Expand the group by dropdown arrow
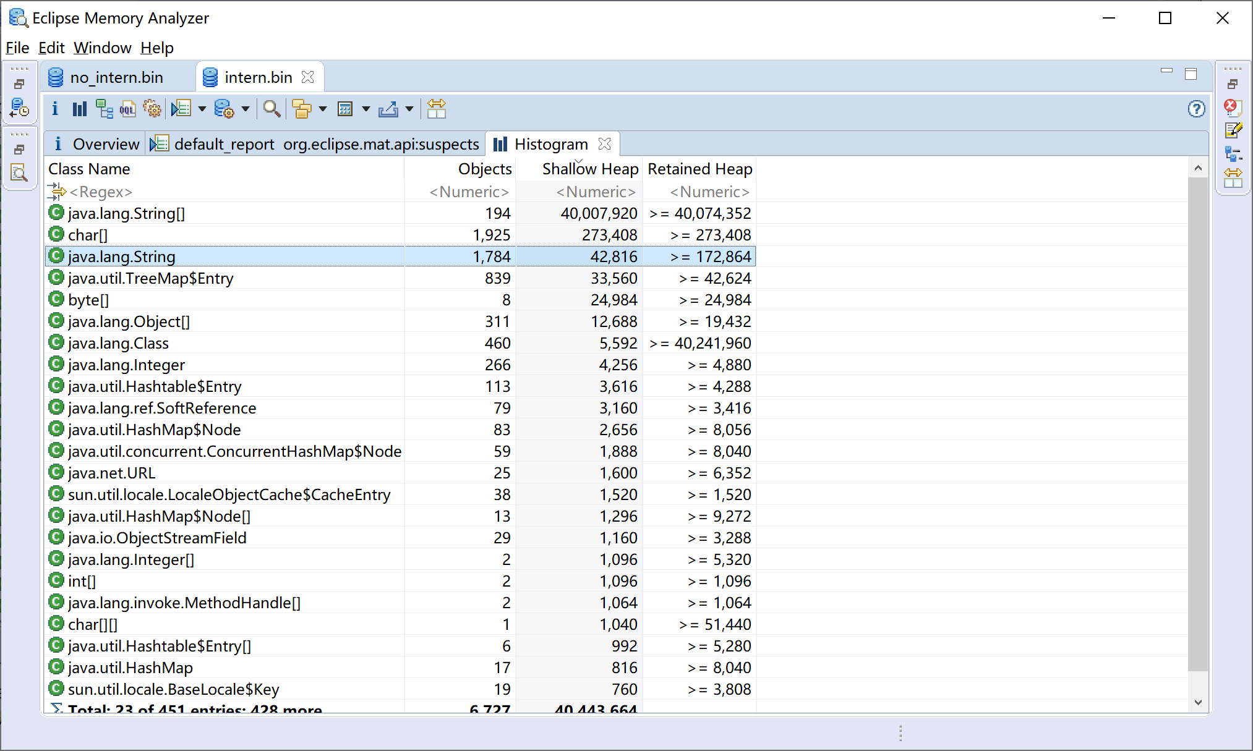This screenshot has width=1253, height=751. click(x=323, y=109)
